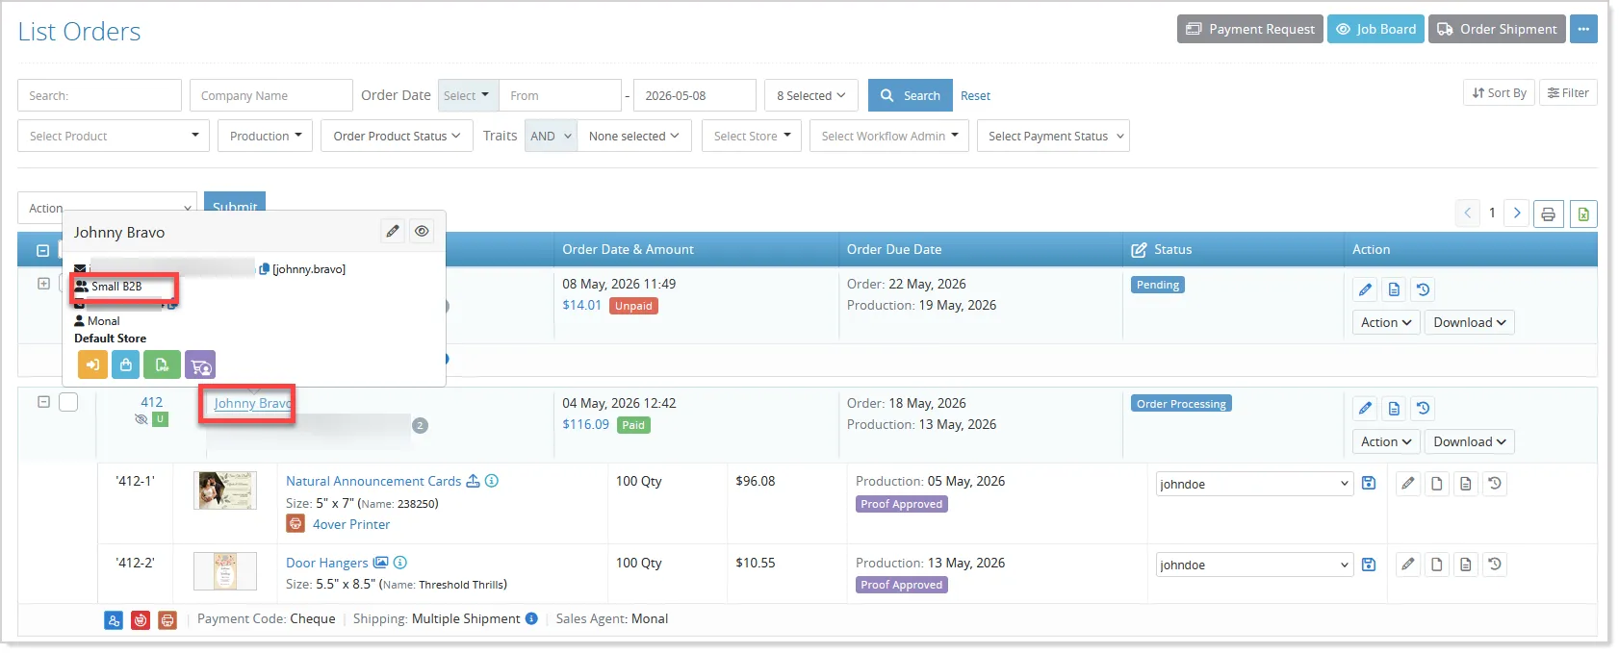Click the purple cart-user icon in popup
The image size is (1619, 653).
point(200,365)
